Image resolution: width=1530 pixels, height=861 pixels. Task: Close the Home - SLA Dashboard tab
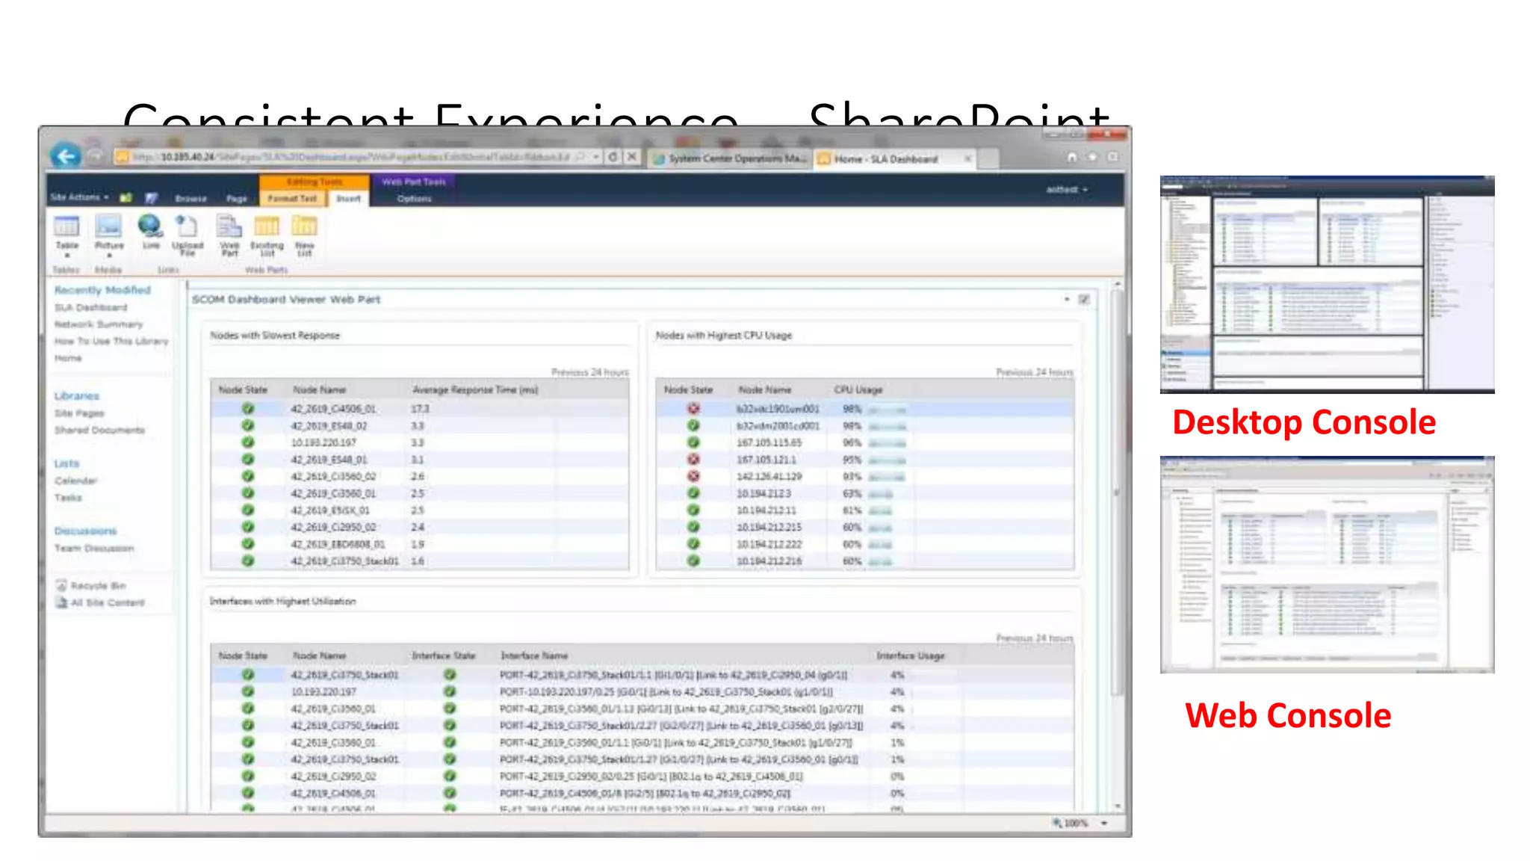click(x=967, y=158)
